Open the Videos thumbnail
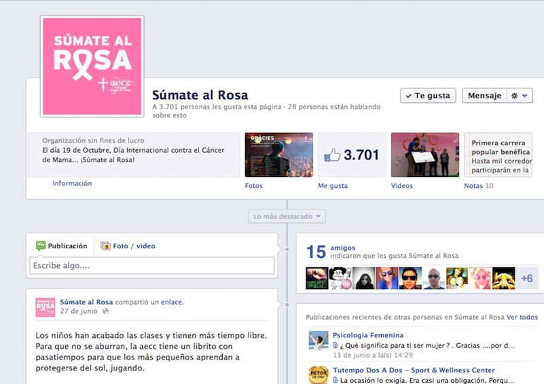The height and width of the screenshot is (384, 544). pos(424,155)
